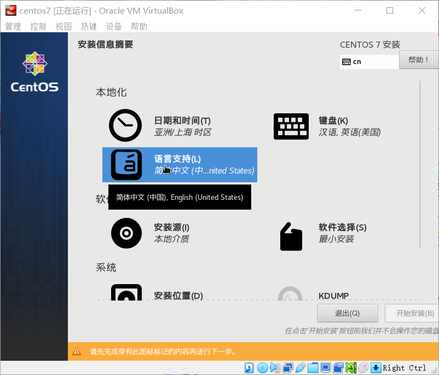Click the 本地化 section heading
Screen dimensions: 439x375
(x=111, y=92)
